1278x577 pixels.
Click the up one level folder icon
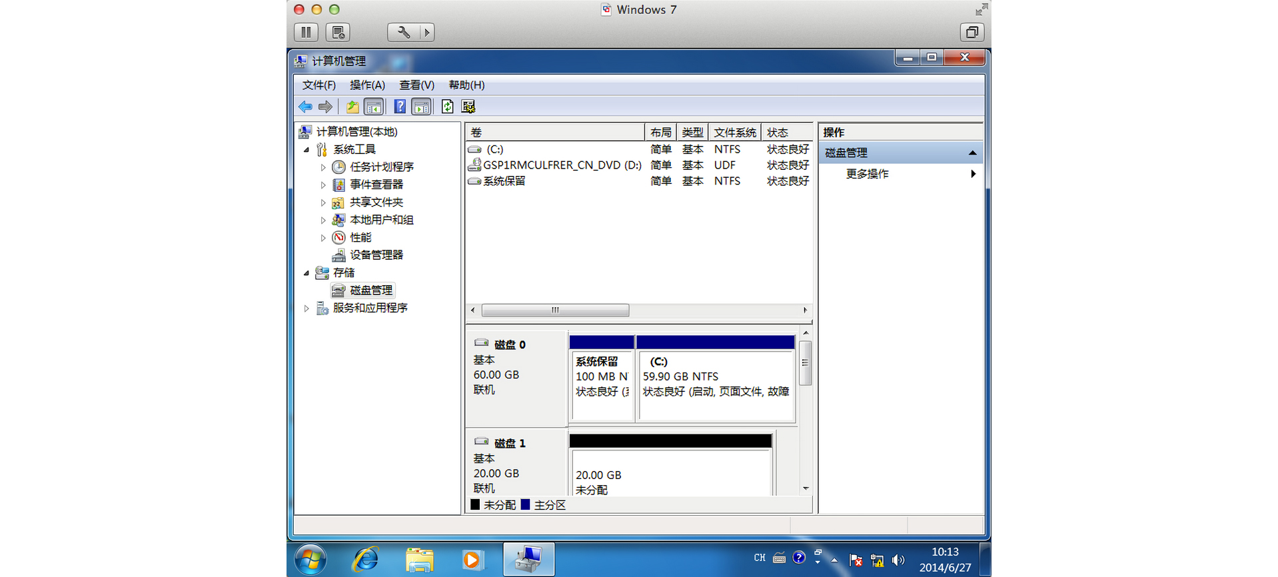pyautogui.click(x=352, y=107)
